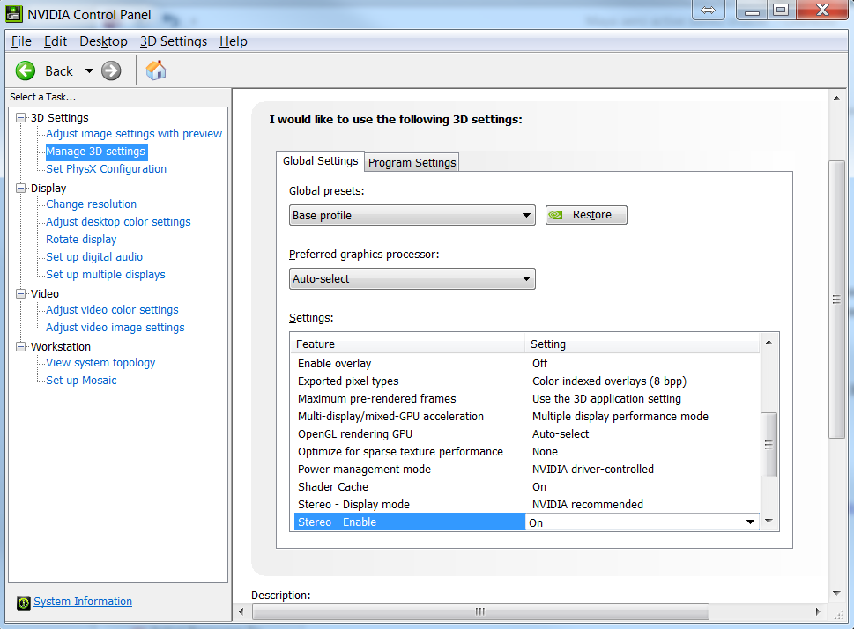Open Adjust image settings with preview

pyautogui.click(x=134, y=133)
